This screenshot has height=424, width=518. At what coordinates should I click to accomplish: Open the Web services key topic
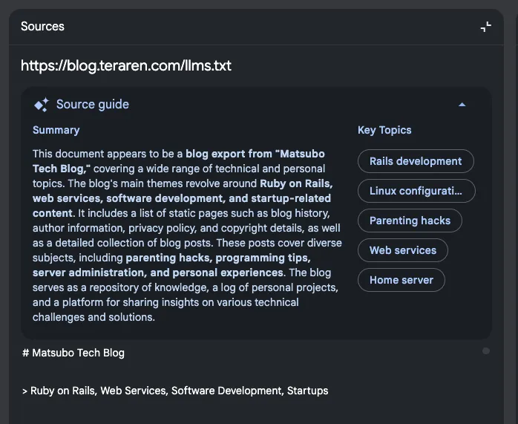pos(402,250)
